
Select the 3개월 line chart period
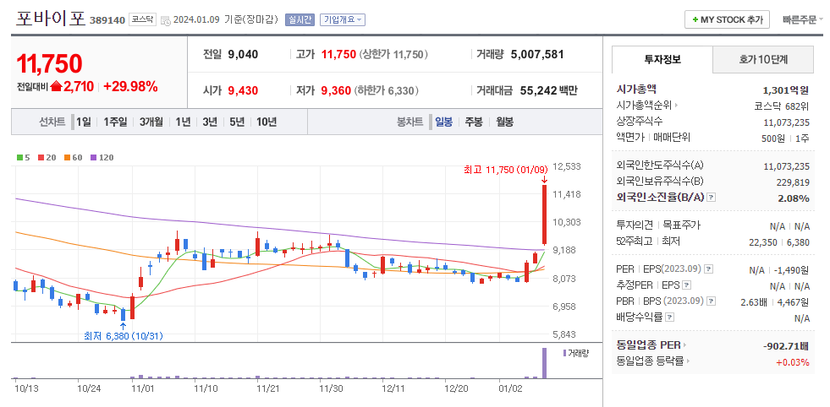click(151, 122)
